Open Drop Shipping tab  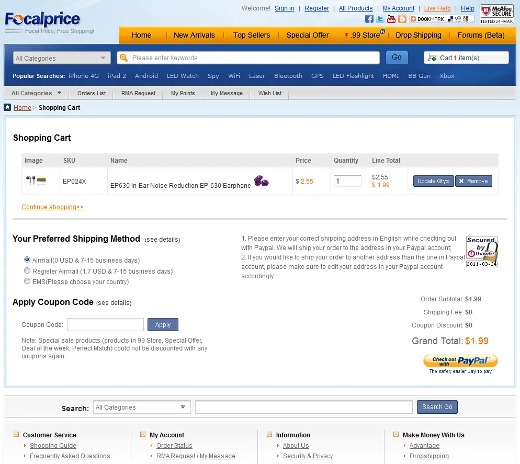pos(419,35)
